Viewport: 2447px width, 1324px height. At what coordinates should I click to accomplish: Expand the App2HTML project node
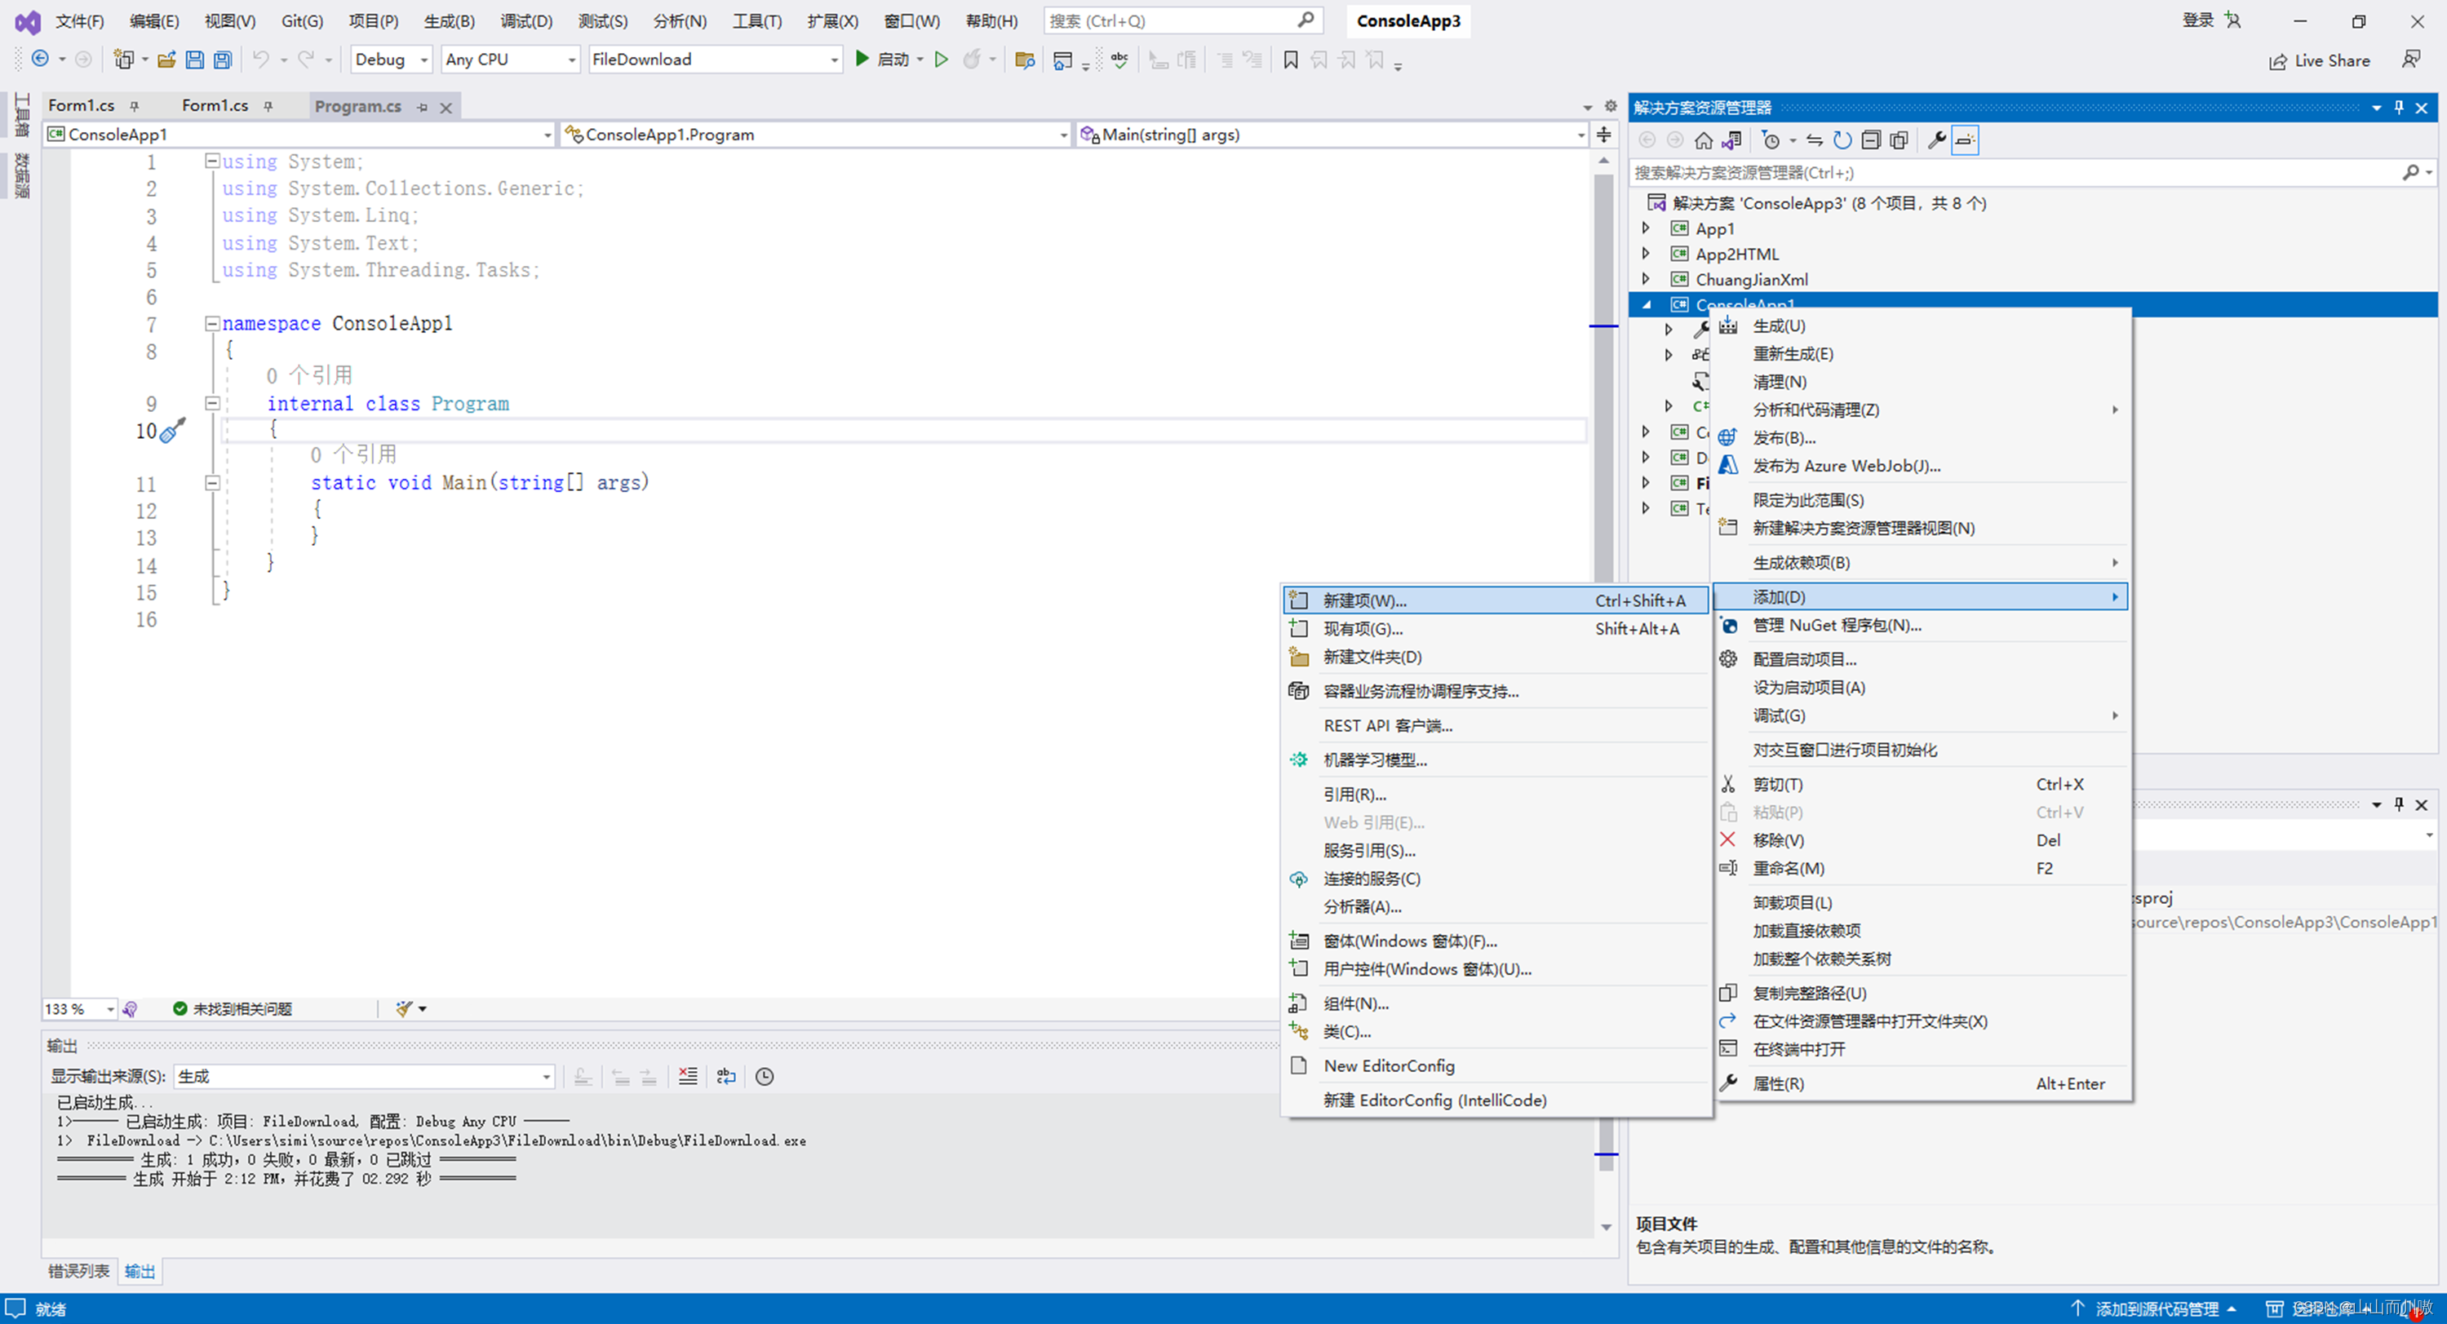(x=1647, y=254)
